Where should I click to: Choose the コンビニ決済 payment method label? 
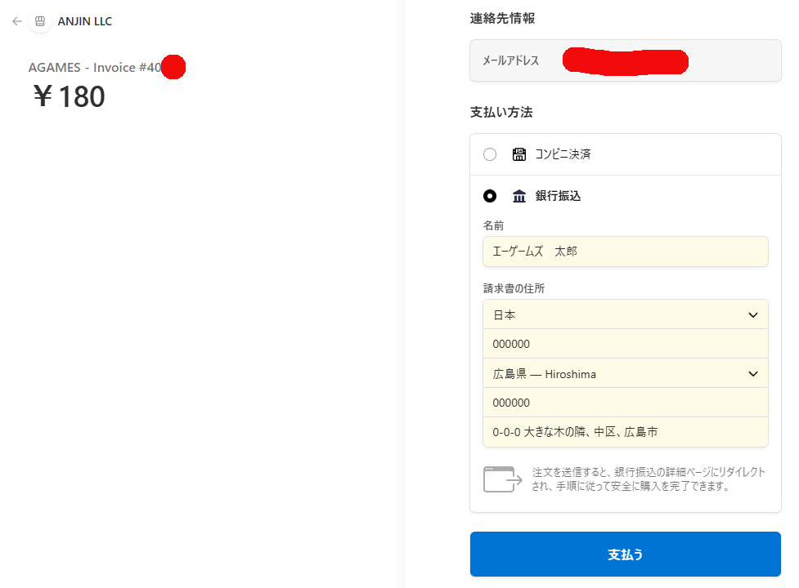tap(563, 154)
